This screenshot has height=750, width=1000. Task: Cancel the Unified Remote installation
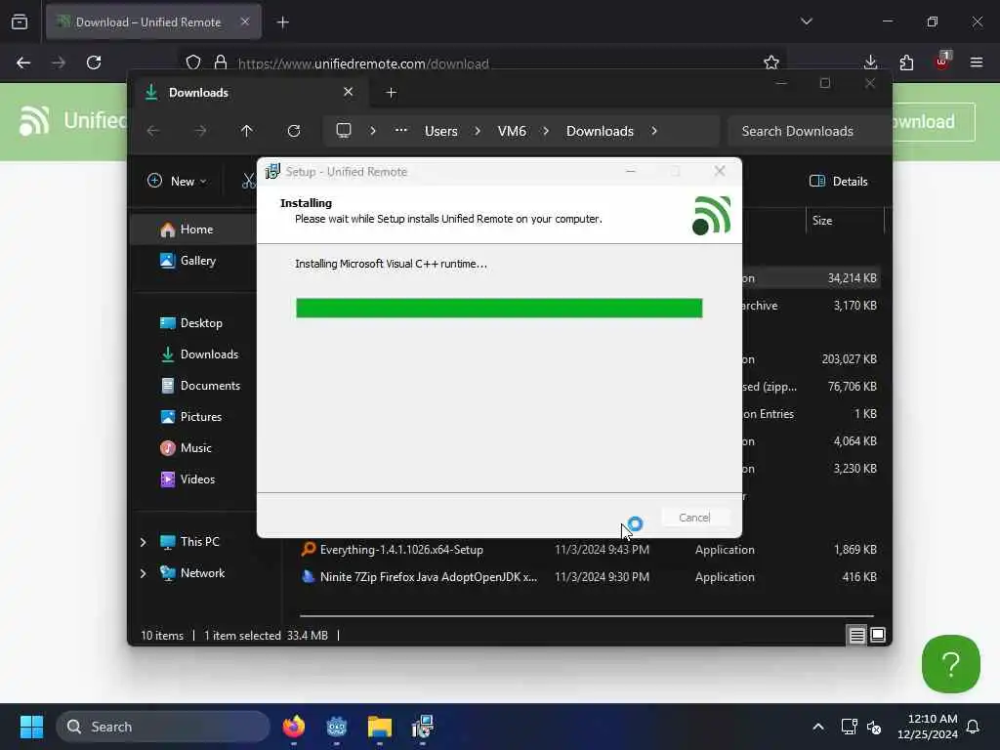[x=694, y=518]
